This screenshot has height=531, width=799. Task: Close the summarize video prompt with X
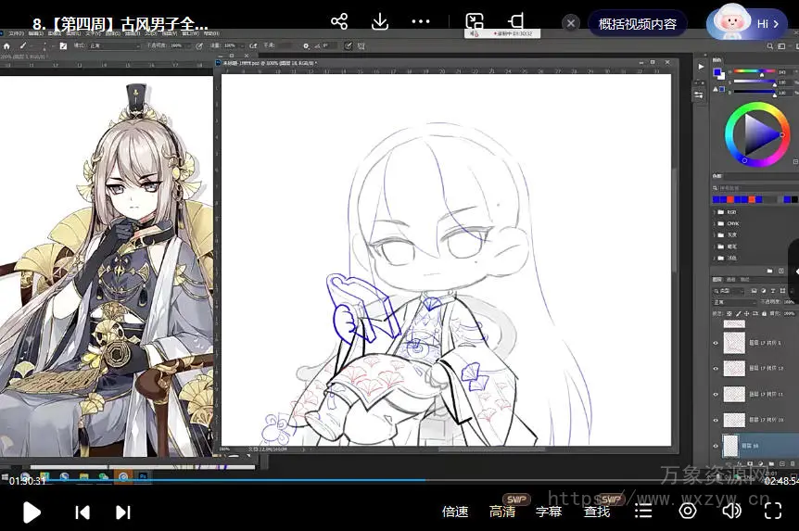[x=571, y=23]
